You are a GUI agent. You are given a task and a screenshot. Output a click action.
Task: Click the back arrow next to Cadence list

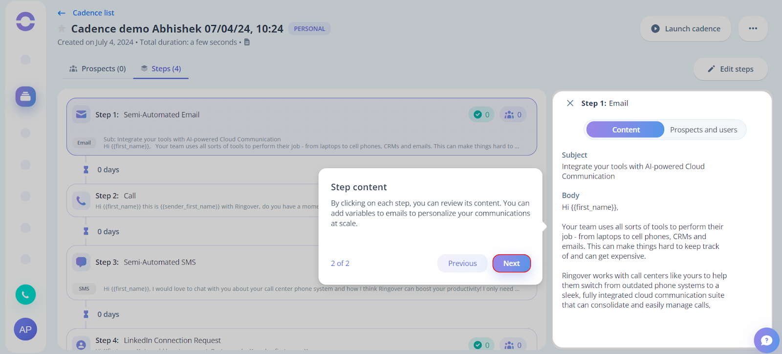tap(62, 13)
